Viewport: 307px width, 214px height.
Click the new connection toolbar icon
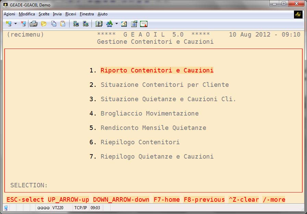(x=9, y=24)
